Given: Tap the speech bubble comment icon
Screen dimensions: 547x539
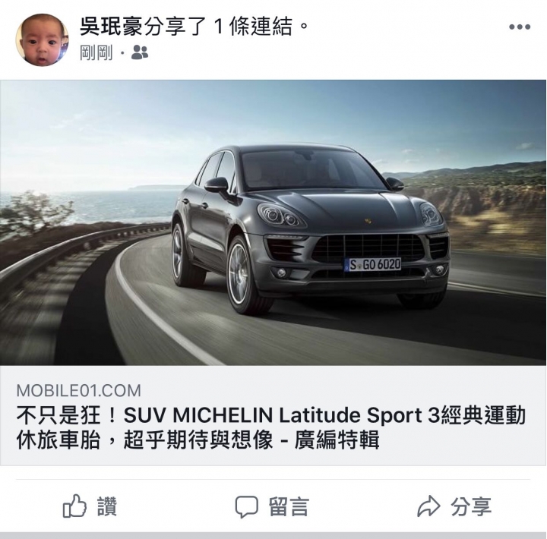Looking at the screenshot, I should tap(247, 506).
